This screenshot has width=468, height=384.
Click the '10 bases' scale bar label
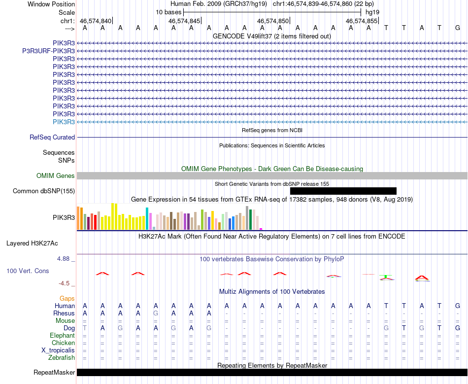168,12
